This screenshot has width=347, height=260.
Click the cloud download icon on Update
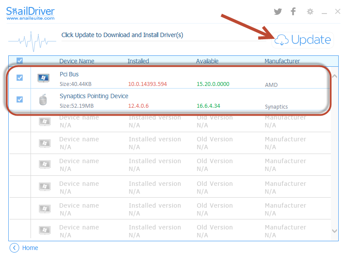click(281, 40)
